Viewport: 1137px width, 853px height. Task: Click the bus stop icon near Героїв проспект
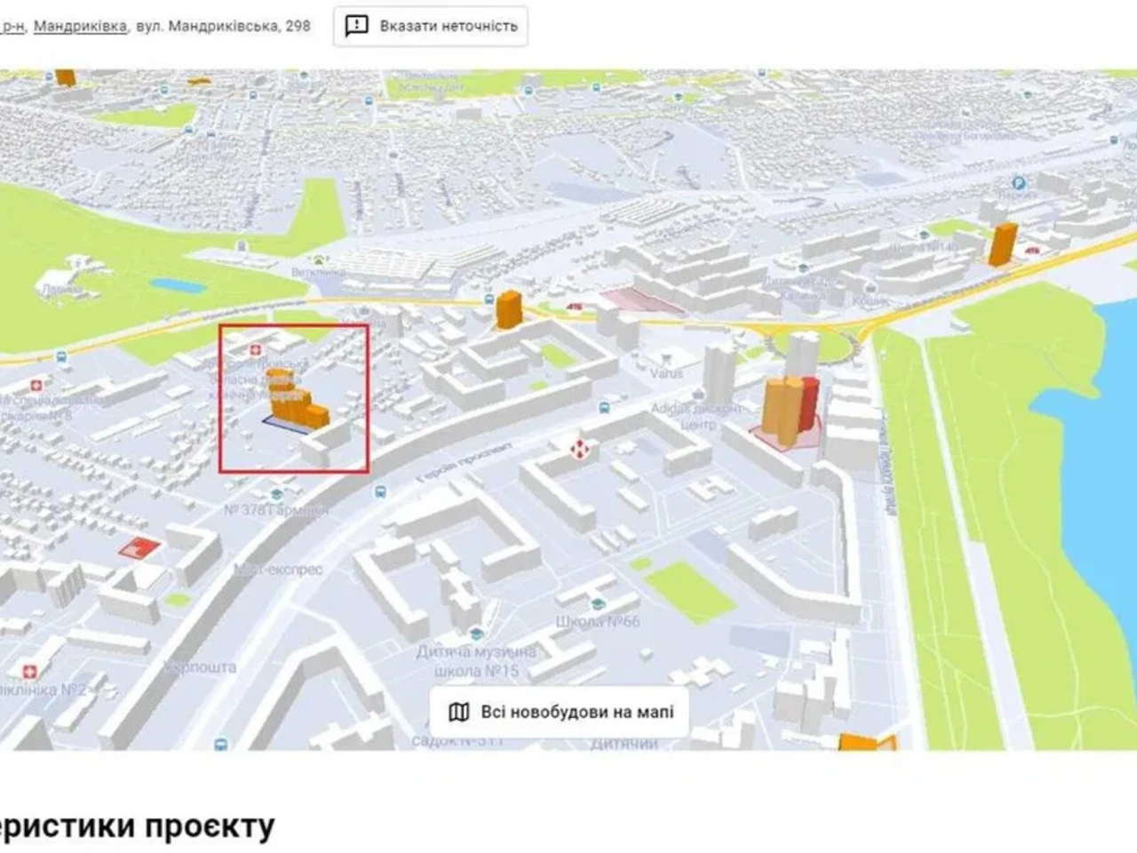381,491
